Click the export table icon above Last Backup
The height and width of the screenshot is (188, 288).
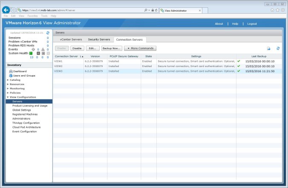point(269,49)
